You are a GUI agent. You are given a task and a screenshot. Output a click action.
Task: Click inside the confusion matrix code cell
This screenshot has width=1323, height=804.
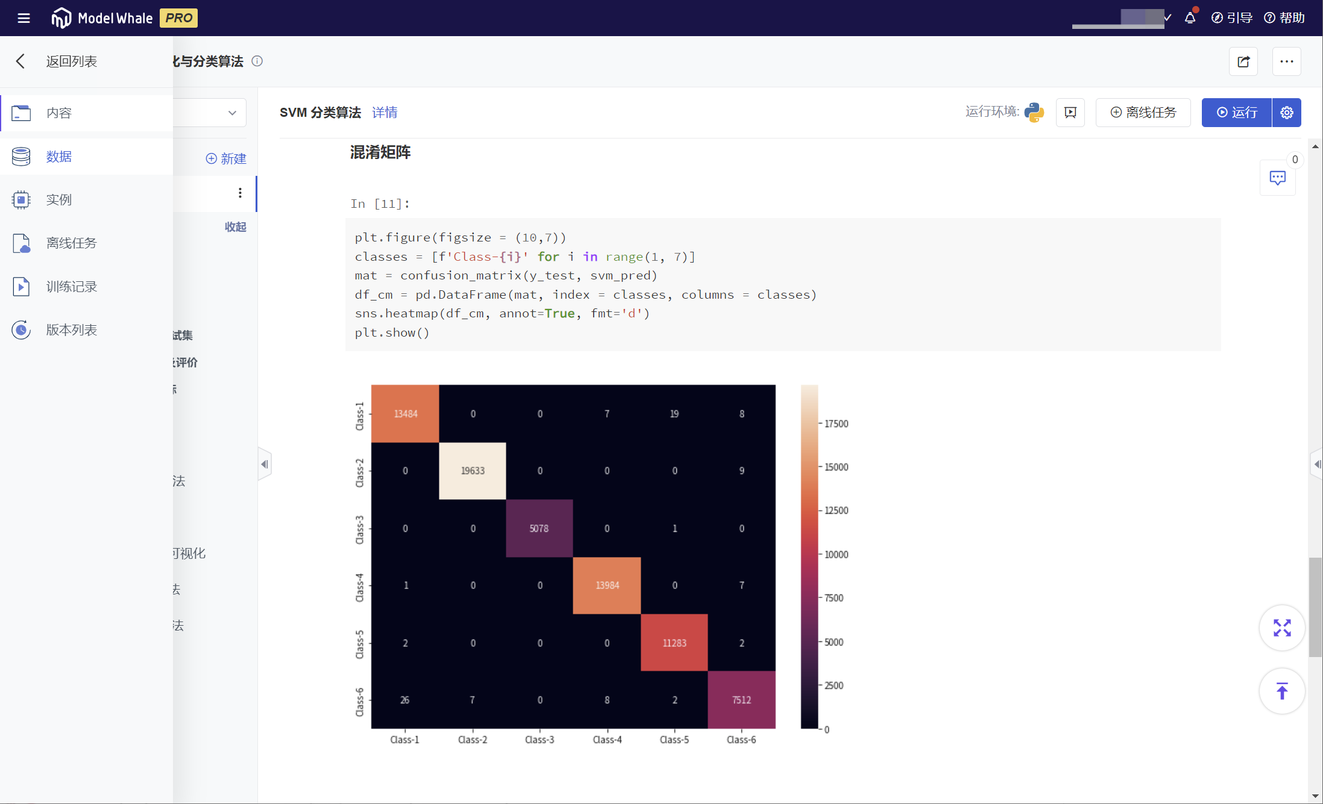(783, 285)
